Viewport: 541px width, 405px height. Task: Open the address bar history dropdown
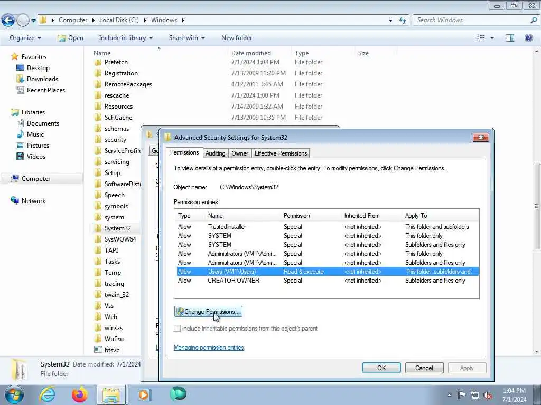pos(390,21)
